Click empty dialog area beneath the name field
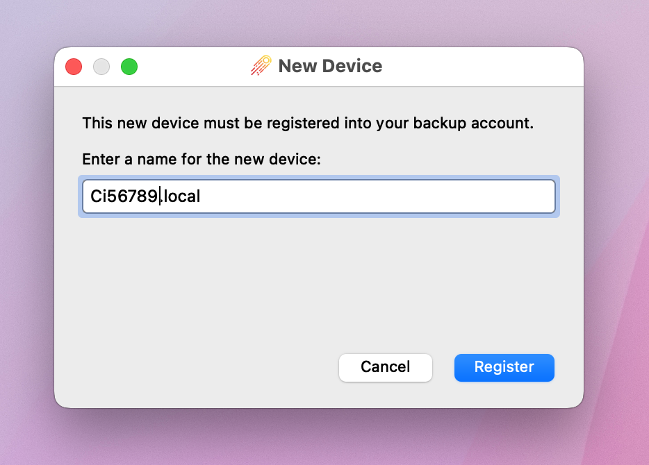Viewport: 649px width, 465px height. click(x=318, y=278)
